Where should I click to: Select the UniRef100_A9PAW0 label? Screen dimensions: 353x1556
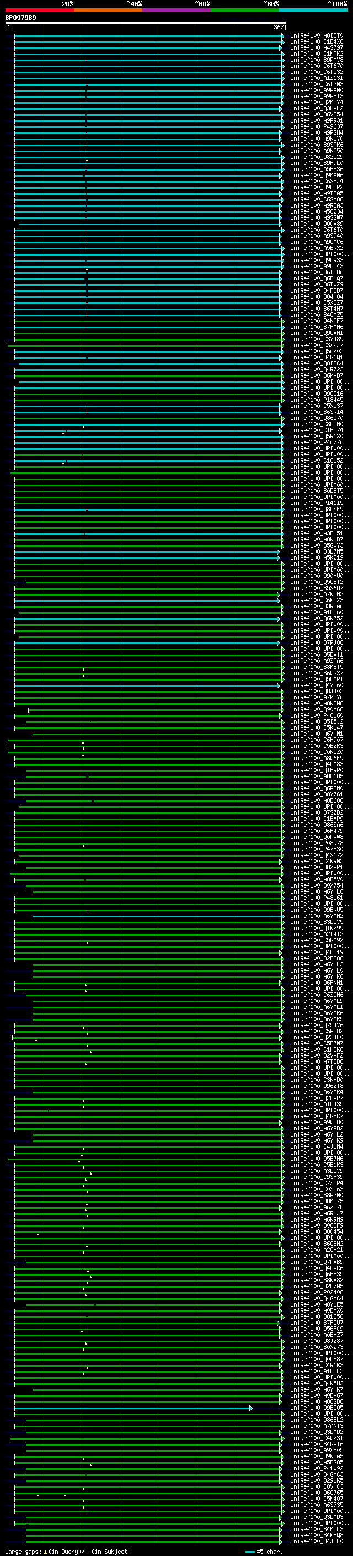tap(317, 90)
